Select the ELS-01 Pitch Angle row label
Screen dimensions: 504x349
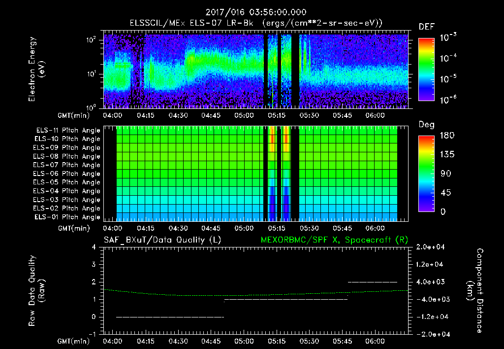click(x=67, y=217)
